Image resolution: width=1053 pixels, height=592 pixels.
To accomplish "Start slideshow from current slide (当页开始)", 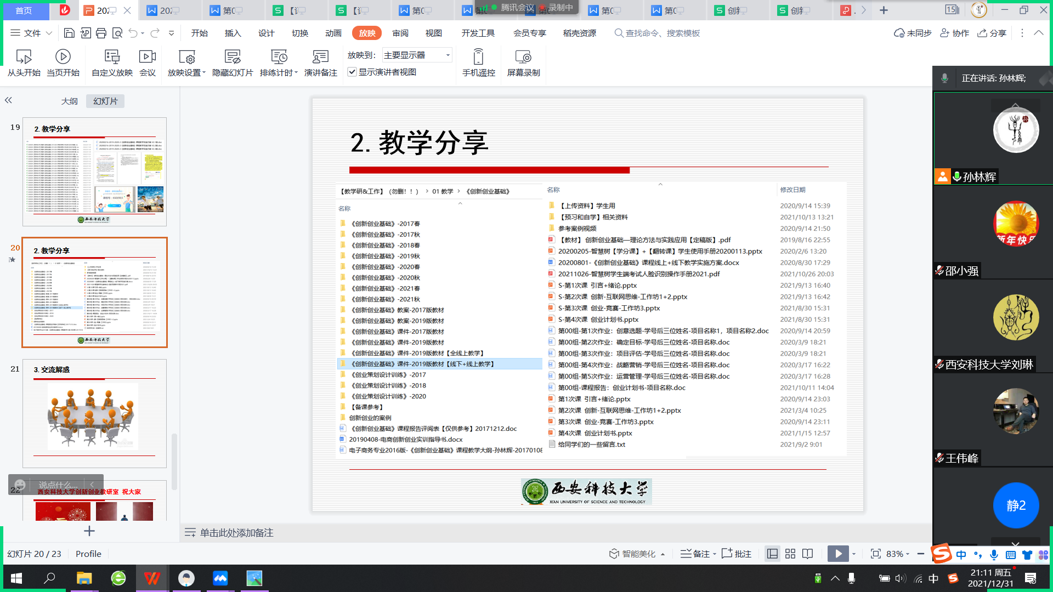I will click(63, 63).
